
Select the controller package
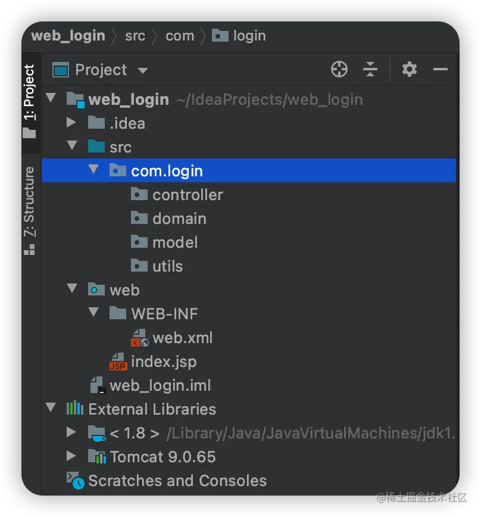click(x=187, y=195)
